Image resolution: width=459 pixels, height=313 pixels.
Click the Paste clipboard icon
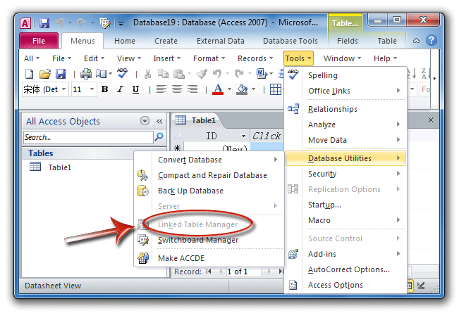pos(178,74)
